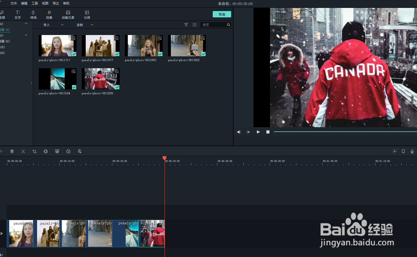Select the 相册 (0) sidebar item
Screen dimensions: 417x257
(5, 41)
